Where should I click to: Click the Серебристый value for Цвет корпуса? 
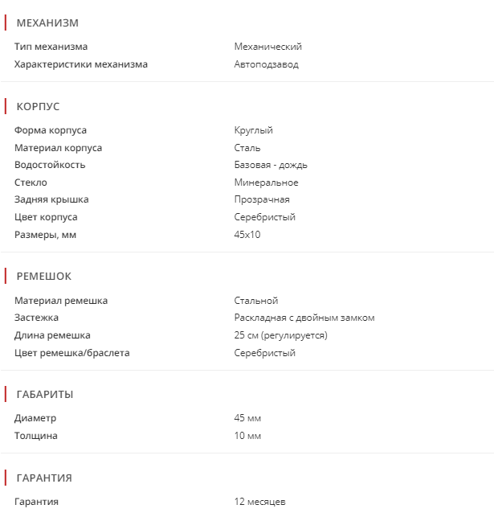pyautogui.click(x=264, y=217)
